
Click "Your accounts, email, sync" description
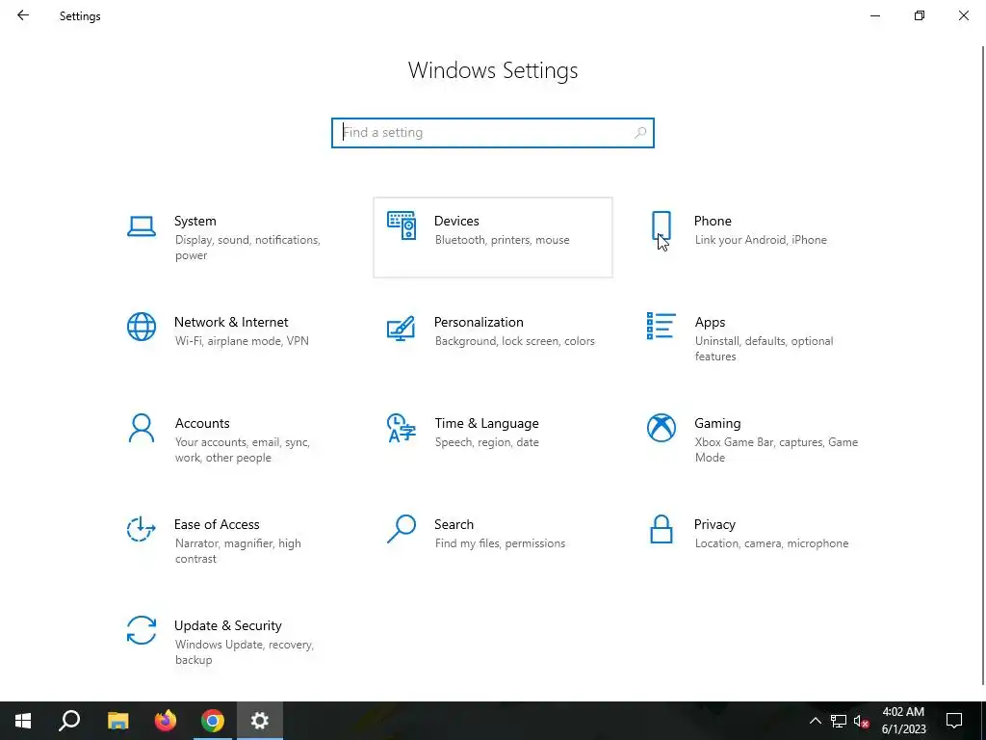tap(242, 442)
